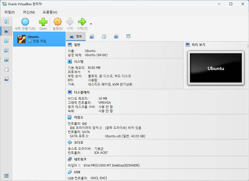Click the welcome icon atop the left sidebar
The width and height of the screenshot is (249, 181).
(x=6, y=21)
